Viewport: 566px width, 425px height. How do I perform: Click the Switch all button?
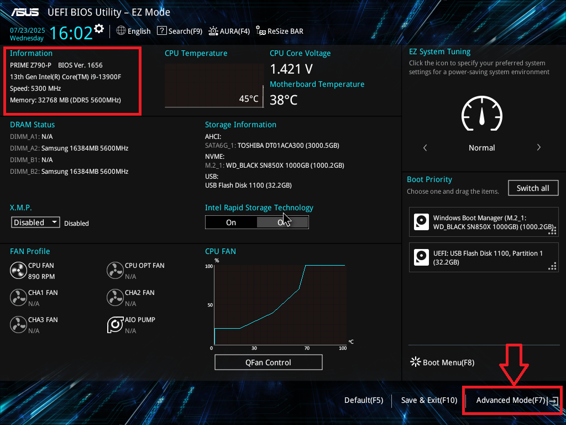point(533,188)
